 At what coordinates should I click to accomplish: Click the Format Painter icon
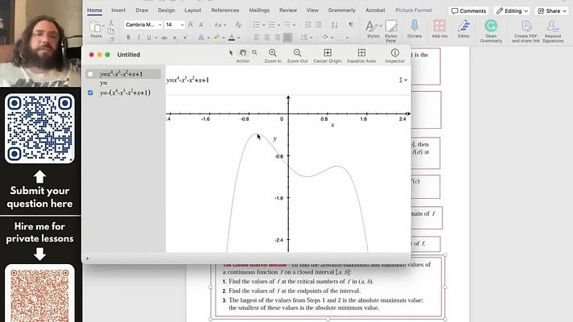click(111, 39)
